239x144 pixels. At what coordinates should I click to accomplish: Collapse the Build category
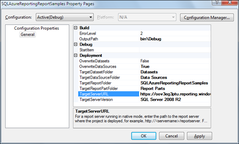point(76,28)
